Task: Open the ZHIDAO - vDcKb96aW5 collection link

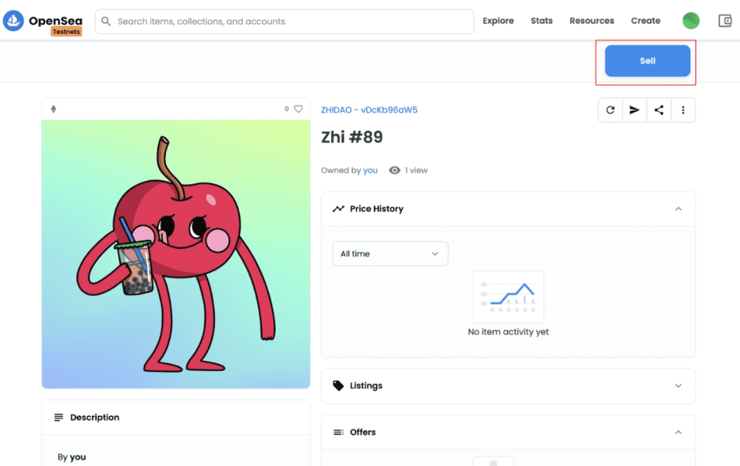Action: tap(369, 110)
